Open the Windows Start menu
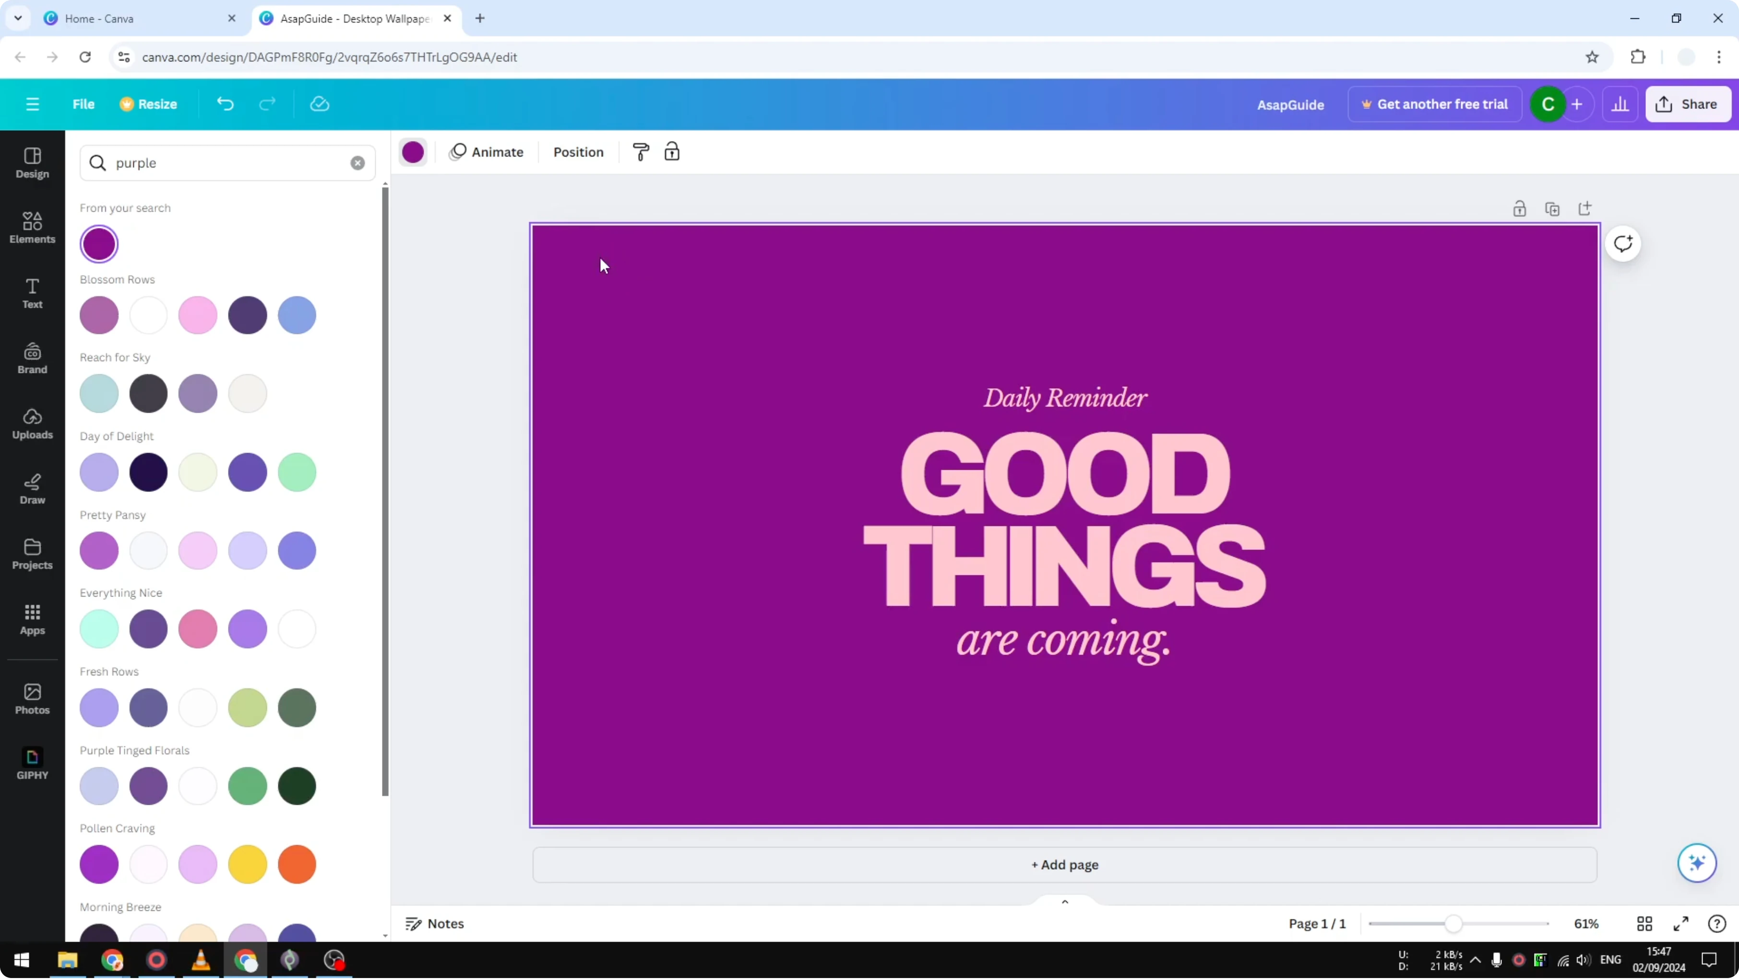Viewport: 1739px width, 979px height. pos(22,960)
